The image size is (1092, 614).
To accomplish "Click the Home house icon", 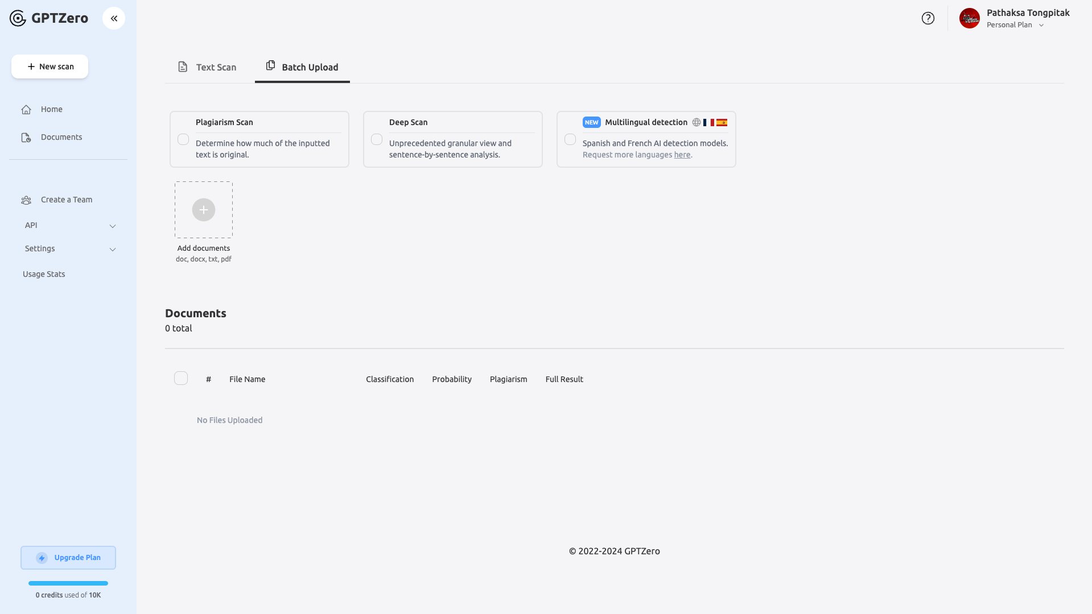I will tap(26, 110).
